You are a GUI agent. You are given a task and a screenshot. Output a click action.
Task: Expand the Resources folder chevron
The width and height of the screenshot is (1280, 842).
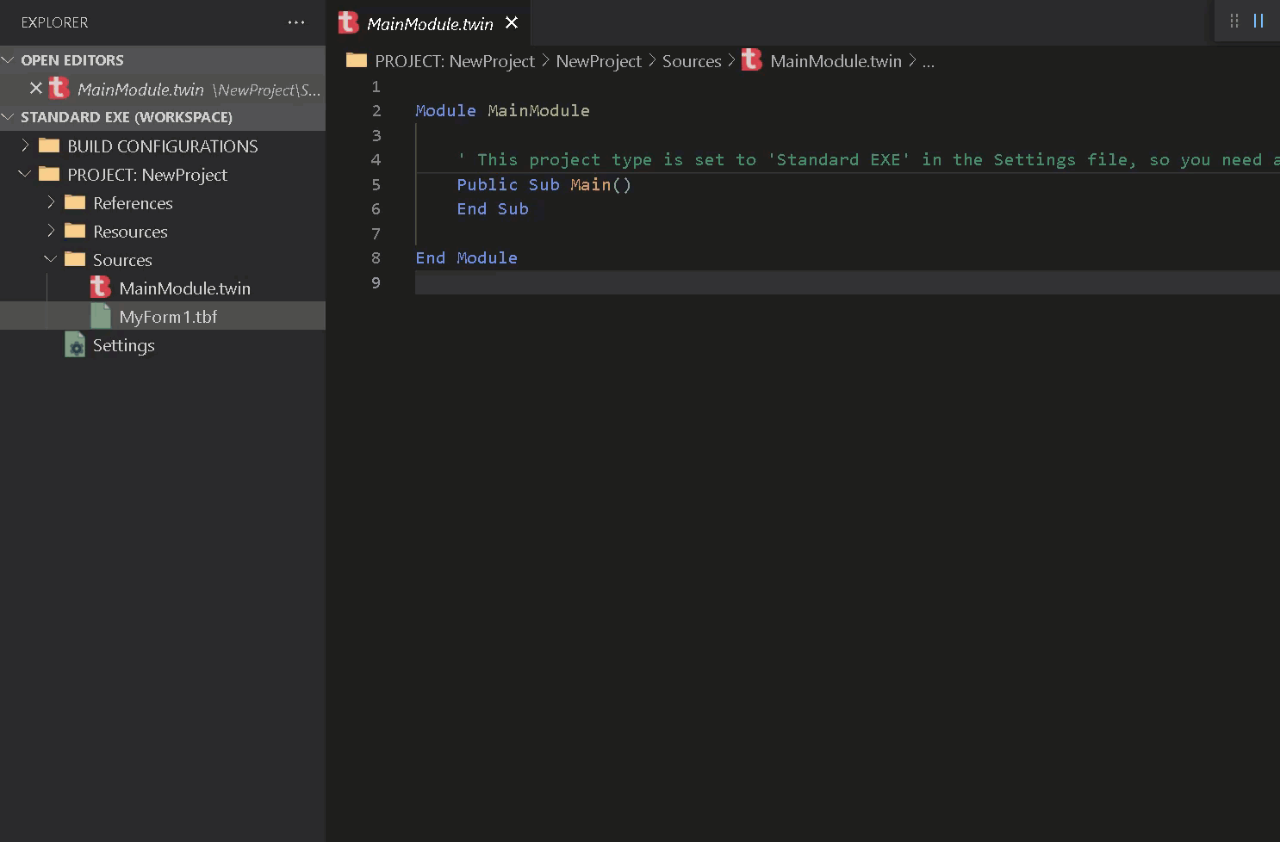click(51, 232)
